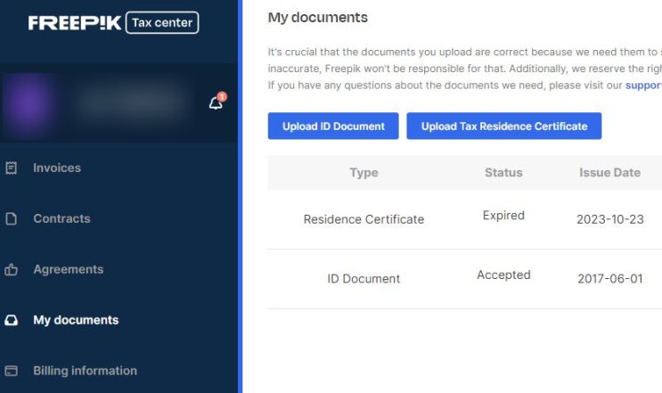662x393 pixels.
Task: Click the blurred account name
Action: [131, 102]
